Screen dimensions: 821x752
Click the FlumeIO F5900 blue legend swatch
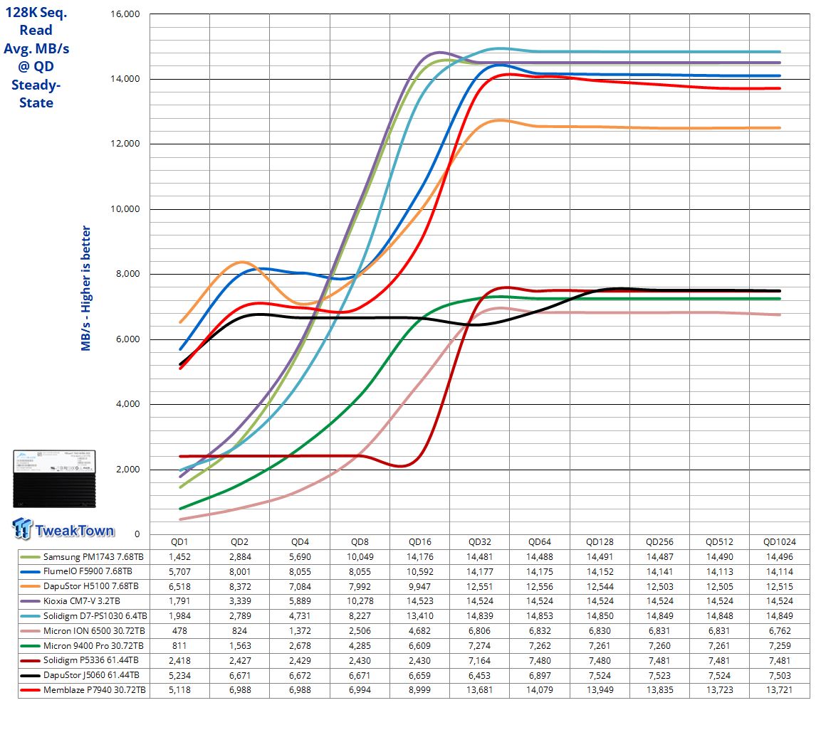[30, 572]
